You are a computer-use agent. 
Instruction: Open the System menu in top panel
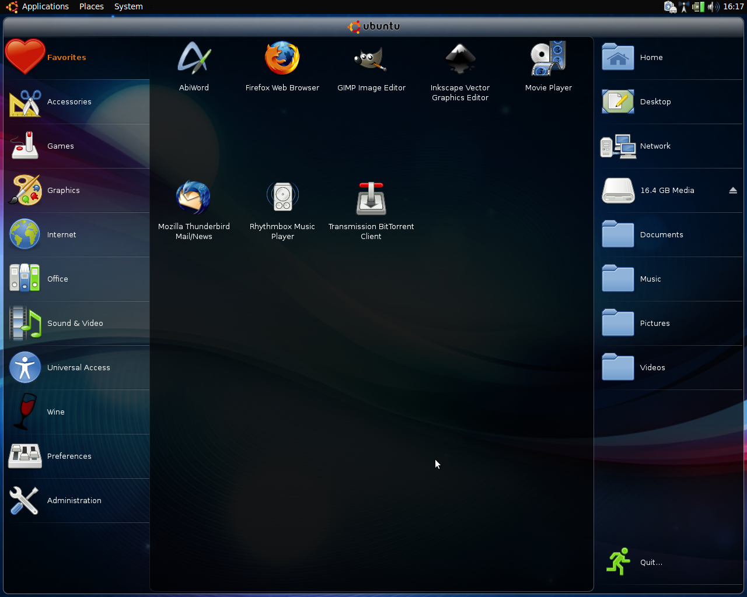tap(128, 6)
